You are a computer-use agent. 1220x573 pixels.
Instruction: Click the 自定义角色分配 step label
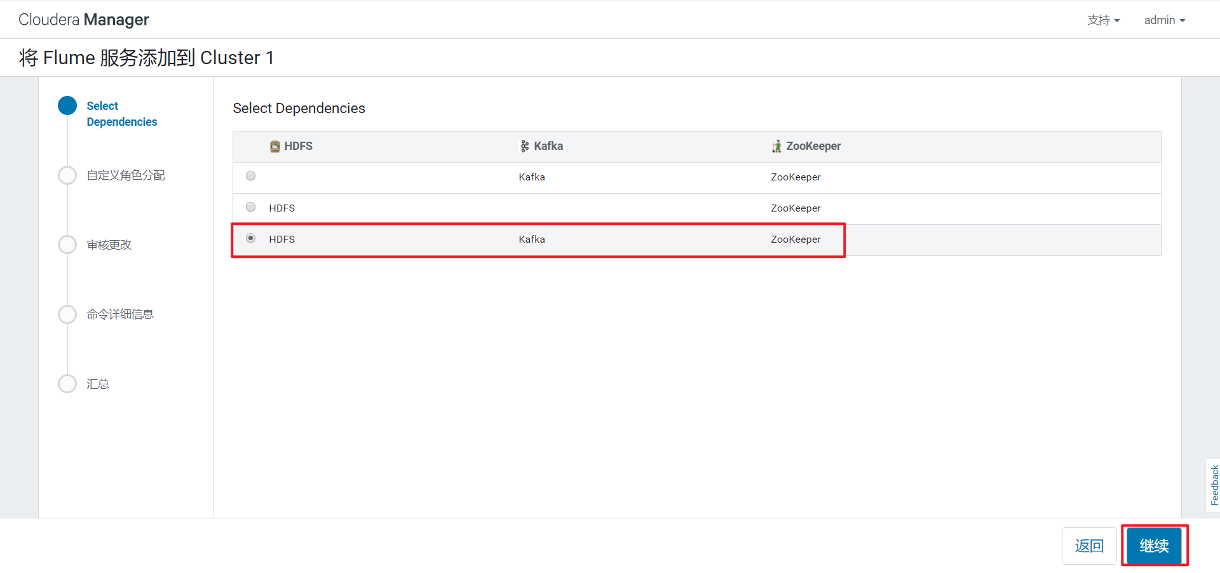(x=126, y=175)
